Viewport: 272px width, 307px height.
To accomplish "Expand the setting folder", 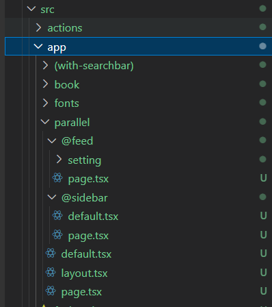I will coord(59,160).
